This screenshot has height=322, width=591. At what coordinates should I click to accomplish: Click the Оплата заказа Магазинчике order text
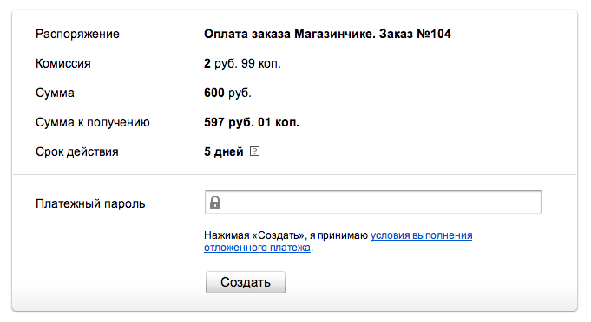290,35
